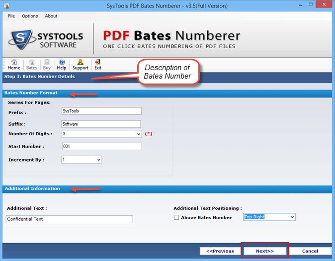Enable the Above Bates Number checkbox

tap(176, 217)
